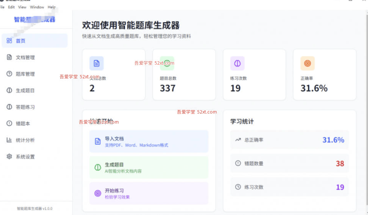The height and width of the screenshot is (215, 368).
Task: Click the green brain icon beside 生成题目 quick action
Action: point(98,167)
